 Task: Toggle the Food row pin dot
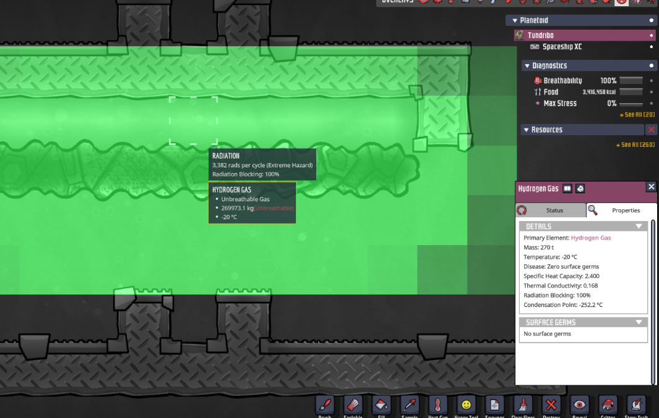point(652,92)
